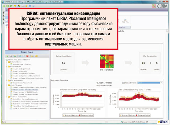Select VMware on new HP DL580 Models
This screenshot has height=125, width=170.
(x=25, y=92)
